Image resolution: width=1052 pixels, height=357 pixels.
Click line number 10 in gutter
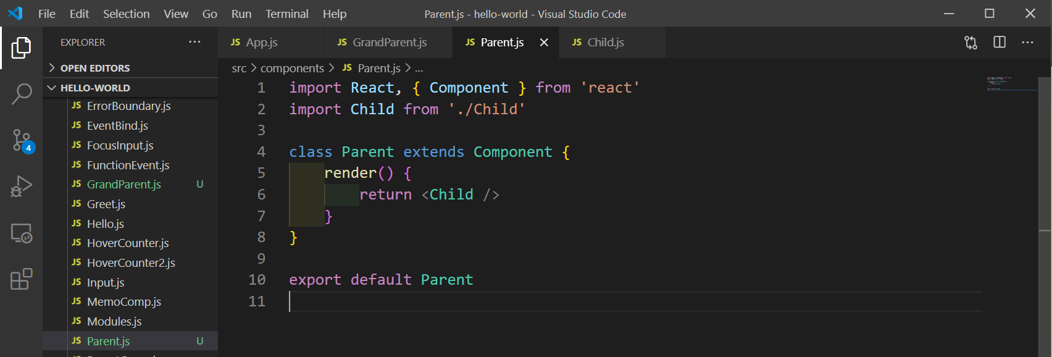tap(257, 280)
